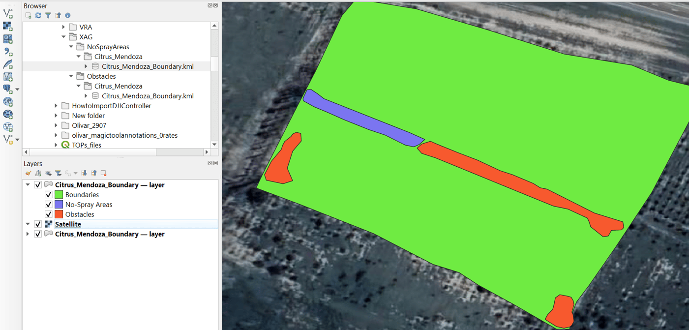This screenshot has height=330, width=689.
Task: Select the TOPs_files project entry
Action: (86, 145)
